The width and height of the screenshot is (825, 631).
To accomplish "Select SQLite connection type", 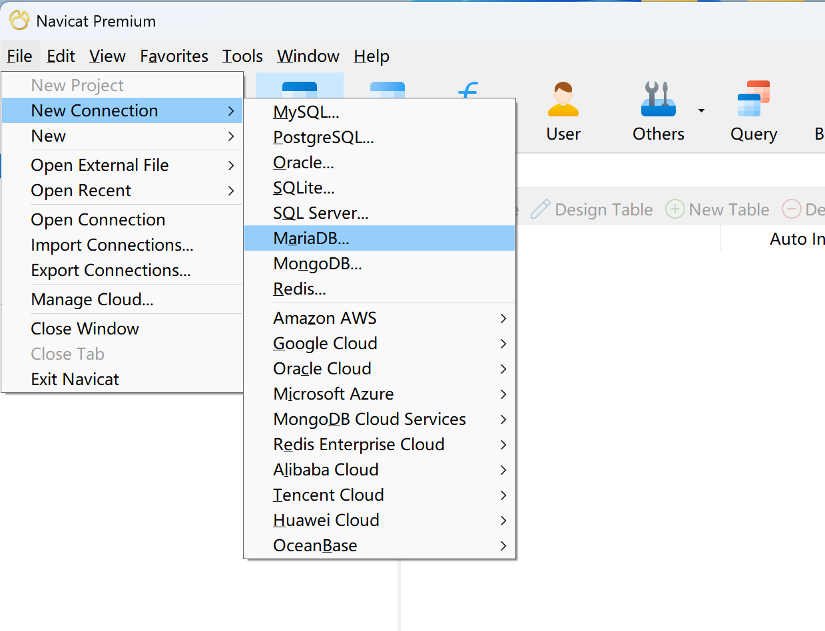I will [380, 188].
